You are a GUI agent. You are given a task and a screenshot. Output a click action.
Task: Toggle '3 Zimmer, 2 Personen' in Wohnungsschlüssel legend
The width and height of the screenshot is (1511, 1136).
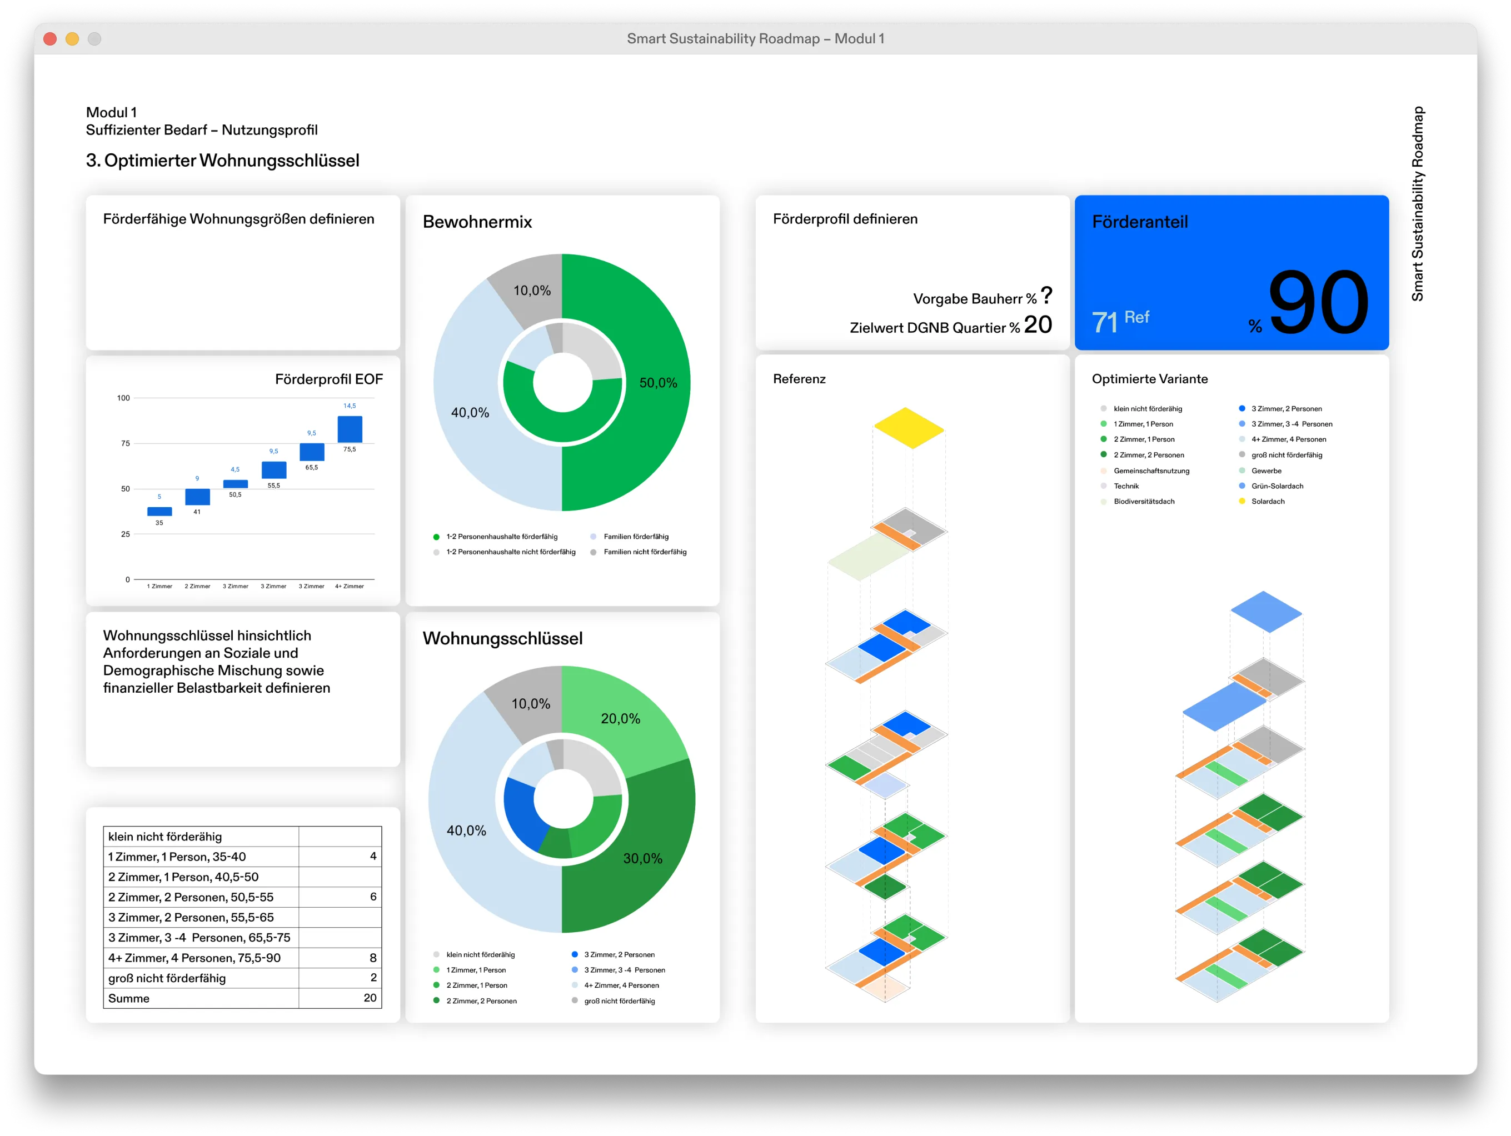tap(619, 954)
